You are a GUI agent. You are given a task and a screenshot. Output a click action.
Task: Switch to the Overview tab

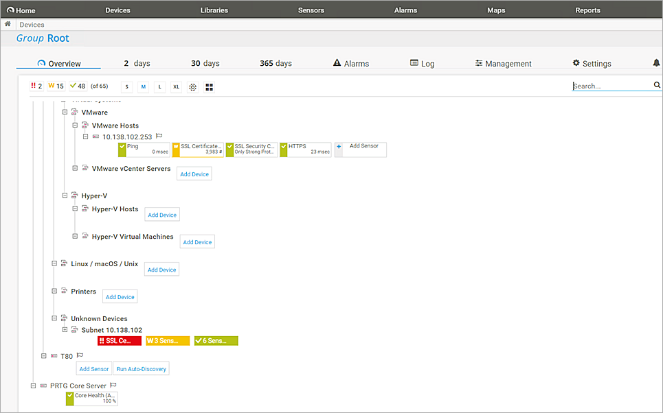[x=59, y=63]
